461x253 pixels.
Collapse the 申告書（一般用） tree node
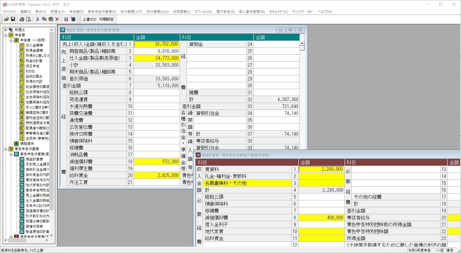tap(11, 40)
